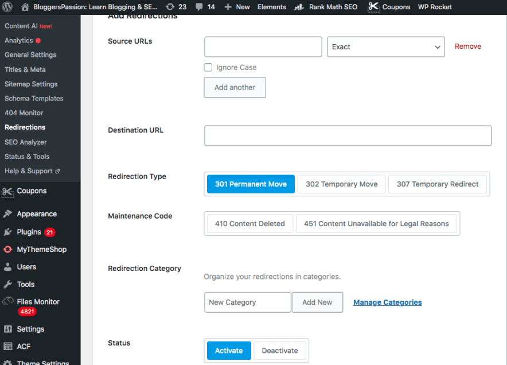Expand the Exact match type dropdown
The height and width of the screenshot is (365, 507).
(x=385, y=47)
